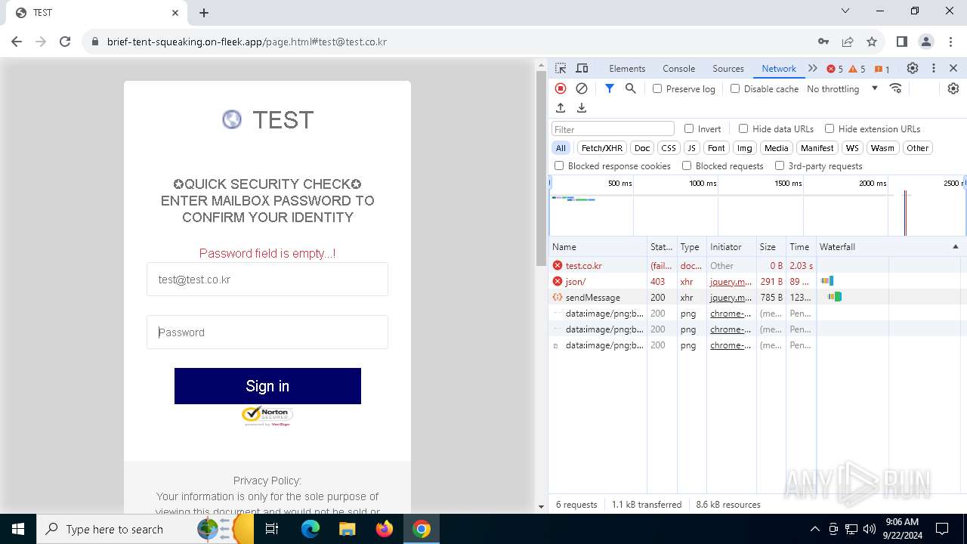Open Chrome profile avatar
The width and height of the screenshot is (967, 544).
click(x=926, y=42)
